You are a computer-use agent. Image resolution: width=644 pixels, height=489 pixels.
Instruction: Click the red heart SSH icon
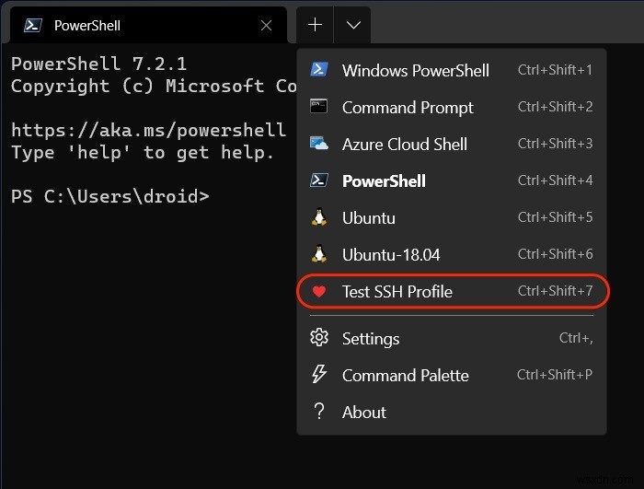tap(319, 292)
